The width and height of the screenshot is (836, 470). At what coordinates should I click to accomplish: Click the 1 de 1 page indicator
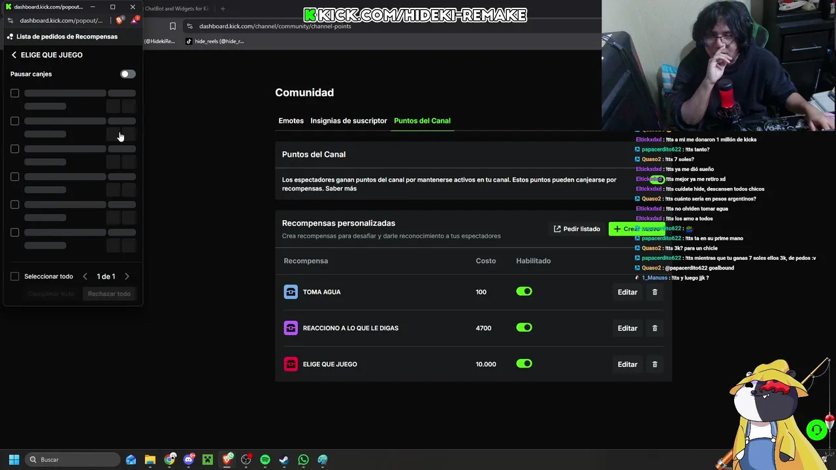[x=106, y=276]
